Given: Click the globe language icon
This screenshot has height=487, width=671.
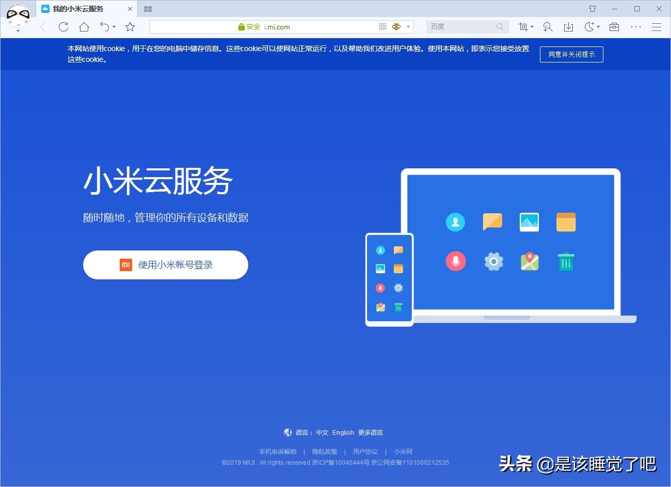Looking at the screenshot, I should (x=288, y=432).
